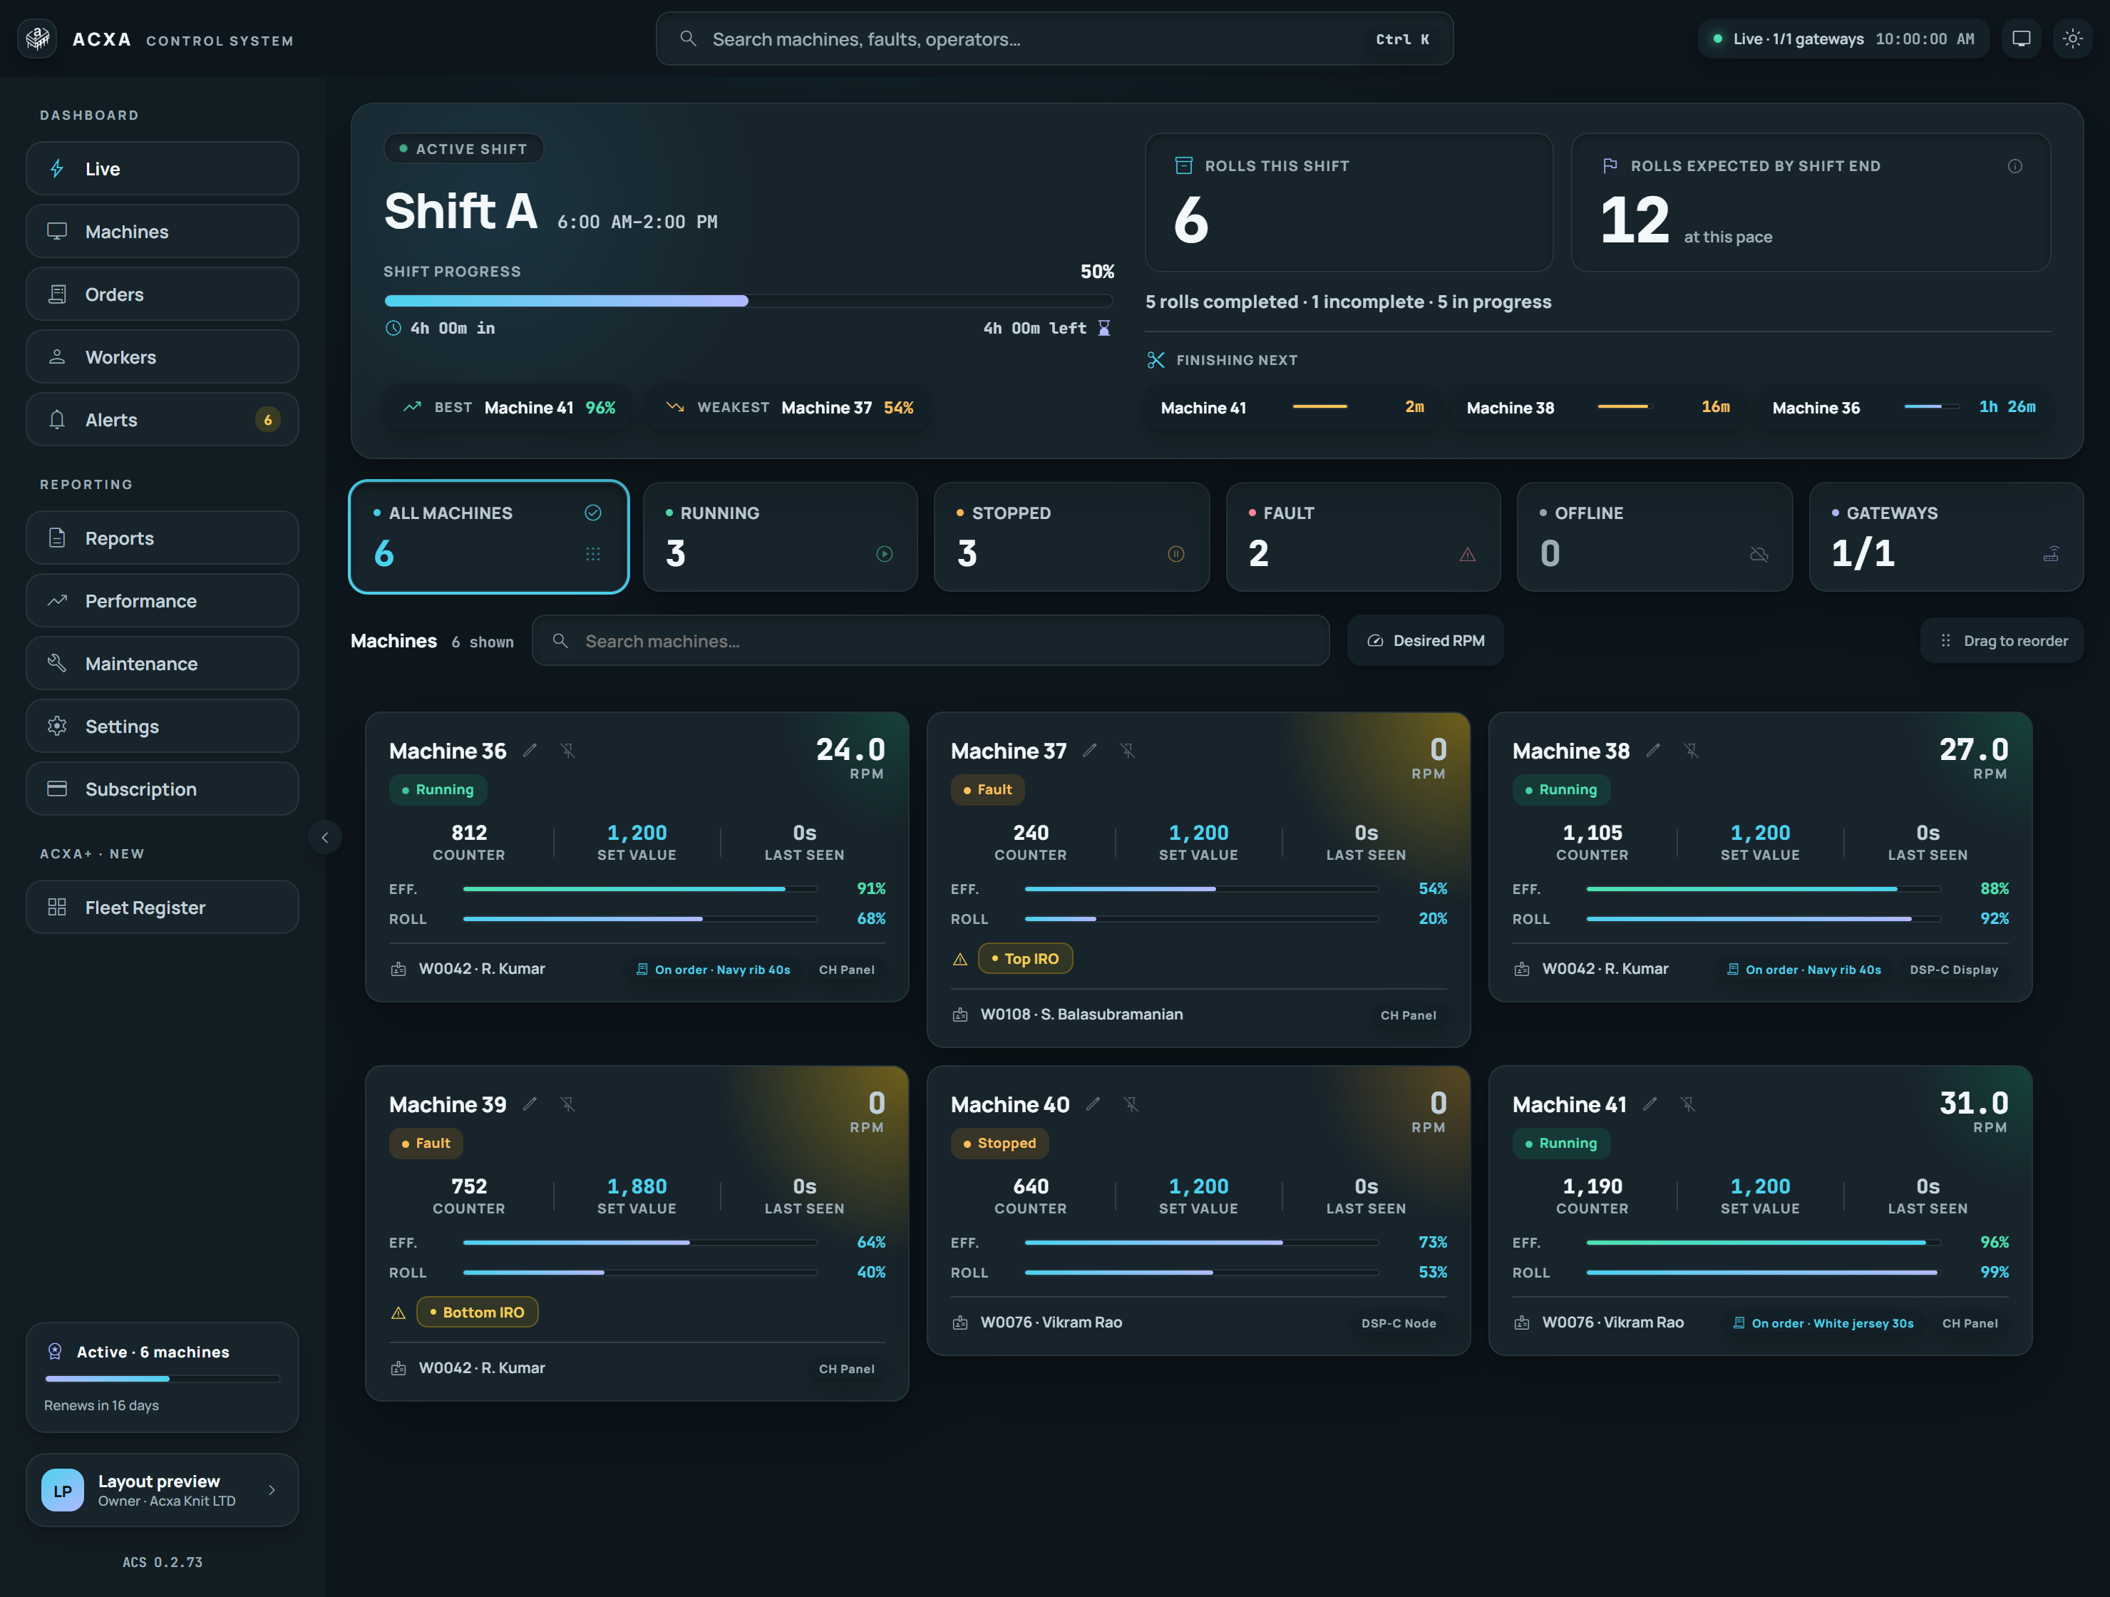Click the info icon on Rolls Expected card
Viewport: 2110px width, 1597px height.
tap(2014, 166)
